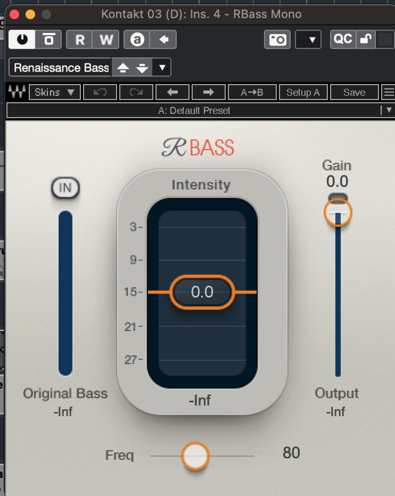Go to next Waves preset arrow
The image size is (395, 496).
pyautogui.click(x=208, y=92)
